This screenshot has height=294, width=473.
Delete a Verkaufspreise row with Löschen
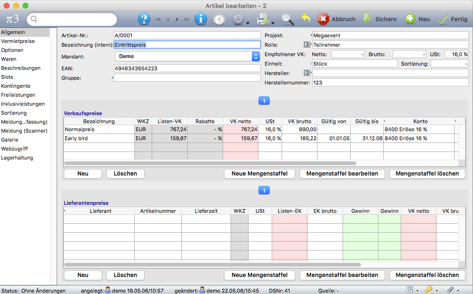[x=125, y=174]
